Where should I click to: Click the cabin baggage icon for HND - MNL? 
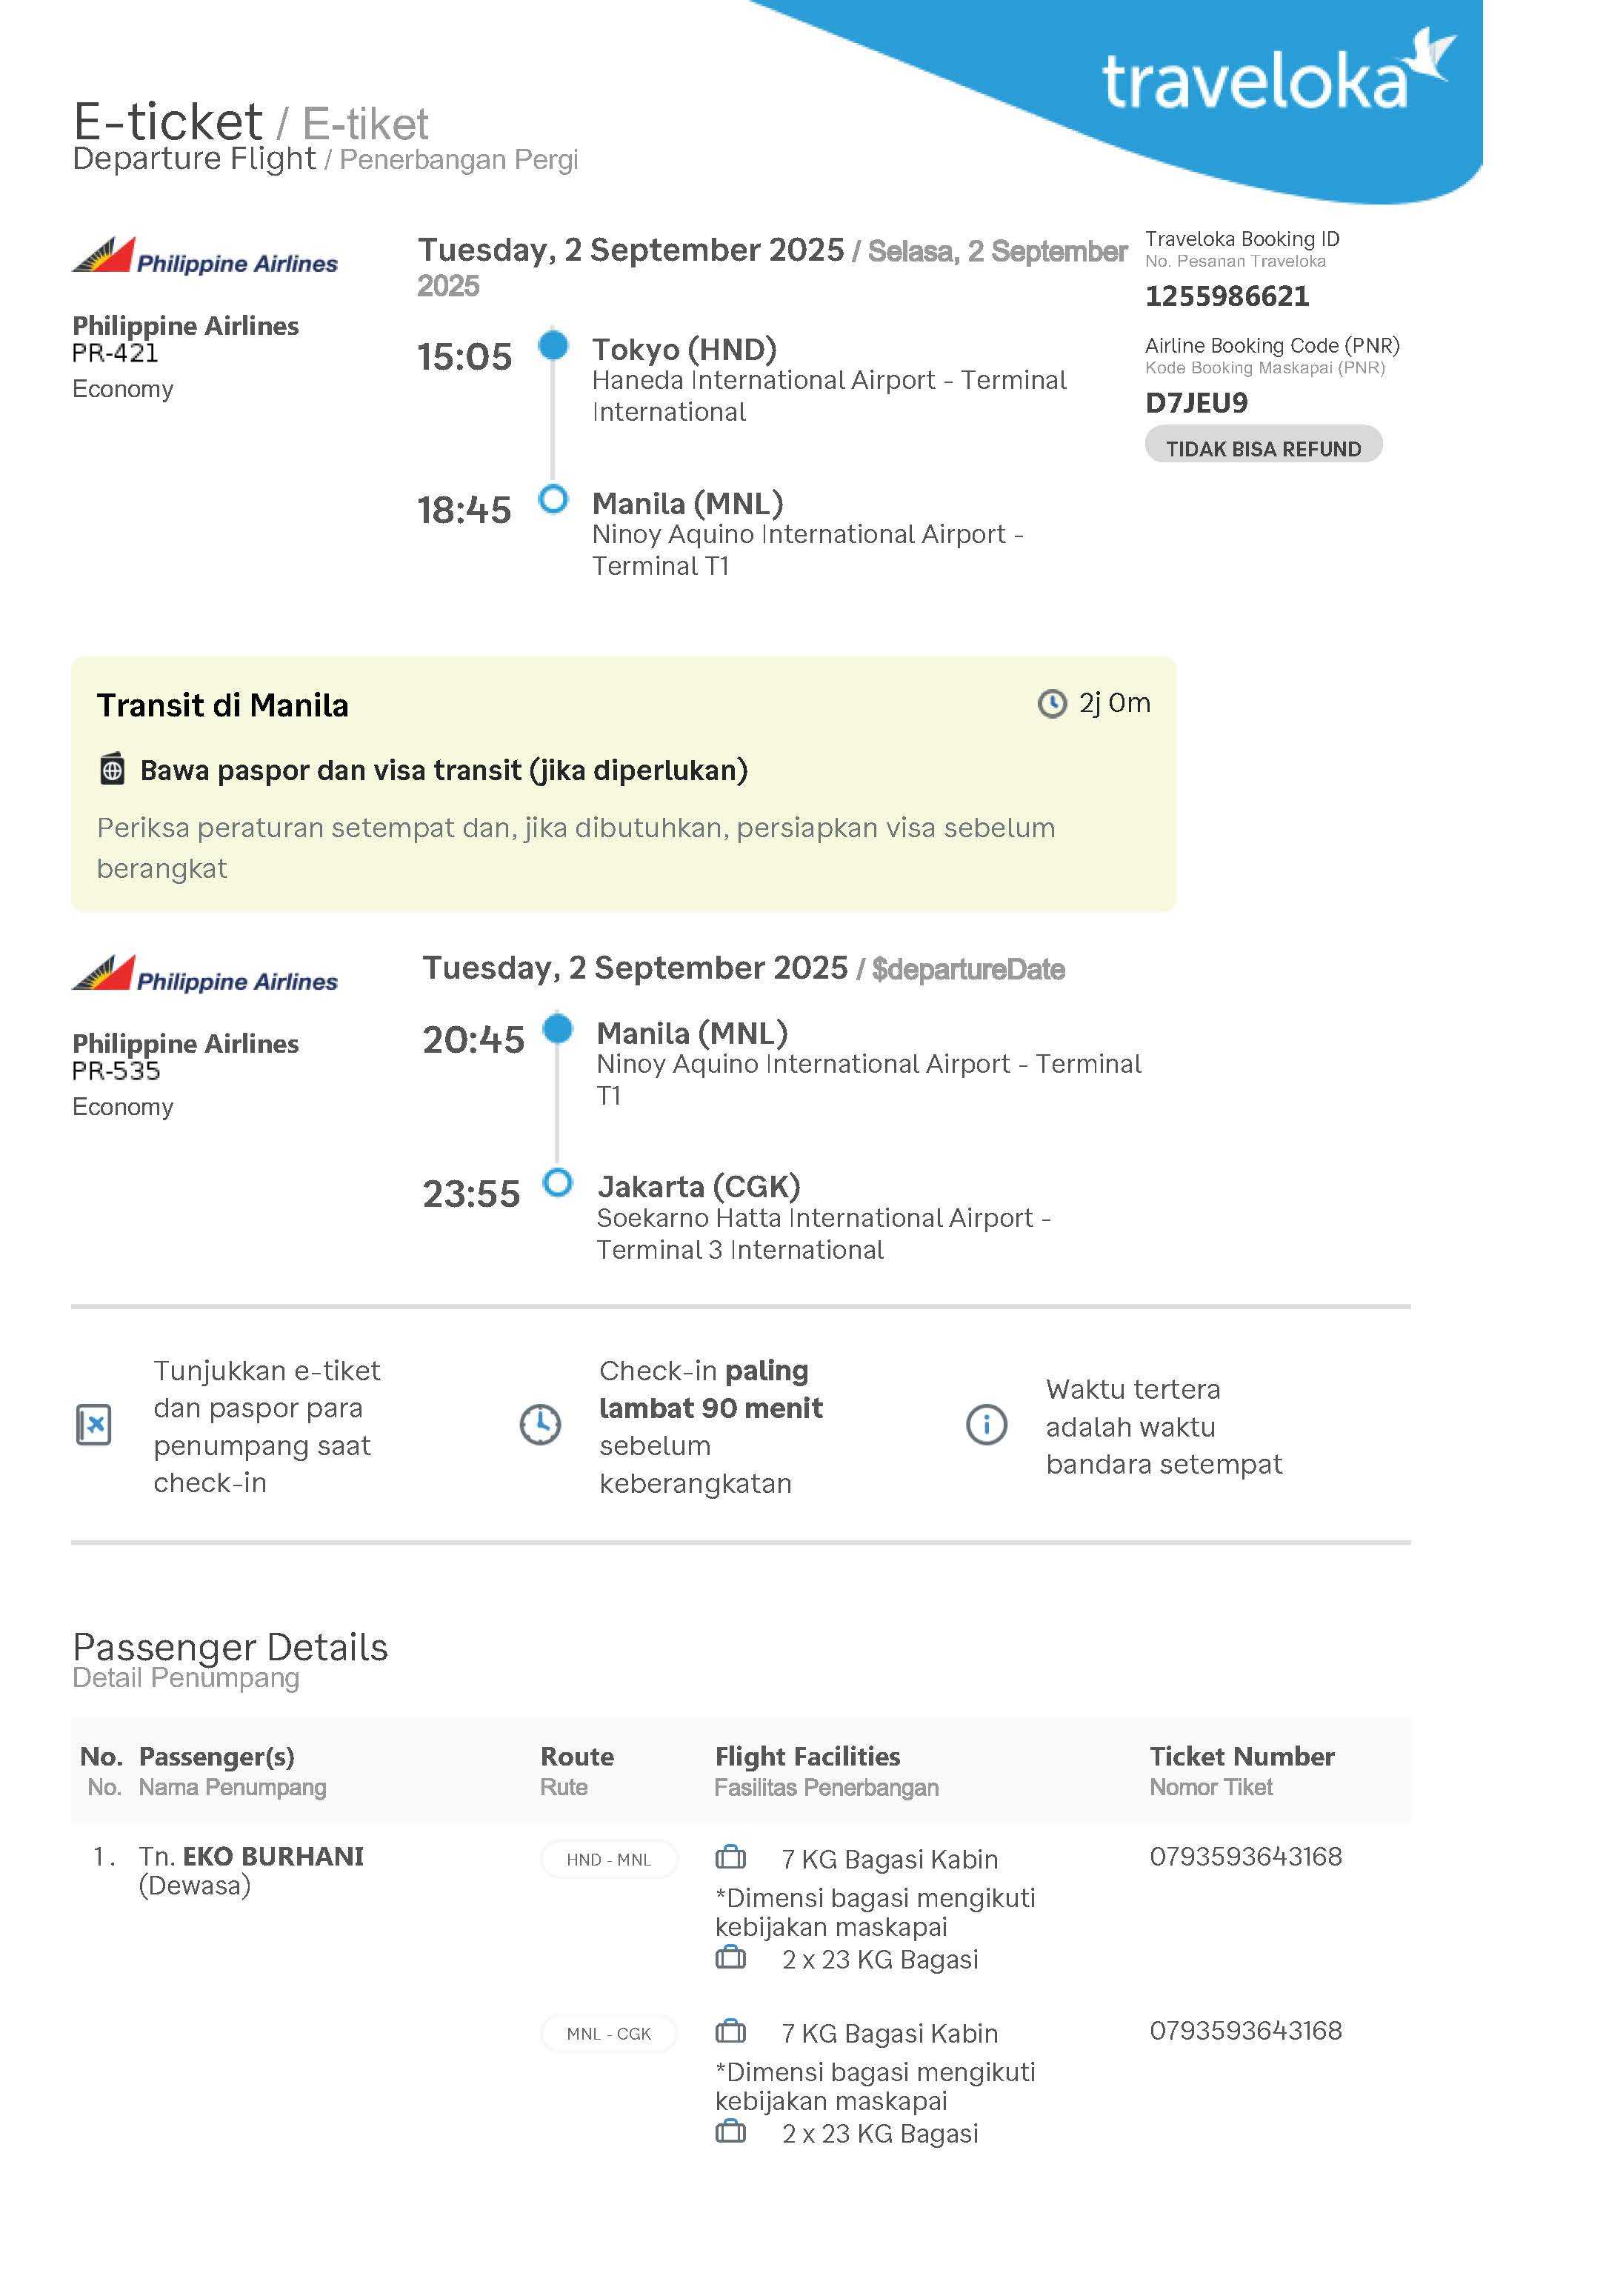(x=731, y=1858)
